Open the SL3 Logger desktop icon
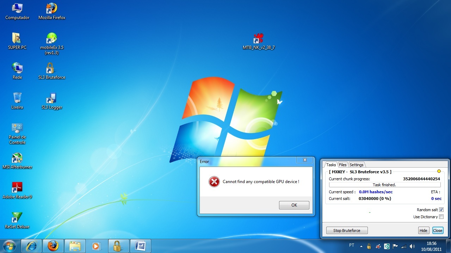Viewport: 451px width, 253px height. [x=51, y=98]
